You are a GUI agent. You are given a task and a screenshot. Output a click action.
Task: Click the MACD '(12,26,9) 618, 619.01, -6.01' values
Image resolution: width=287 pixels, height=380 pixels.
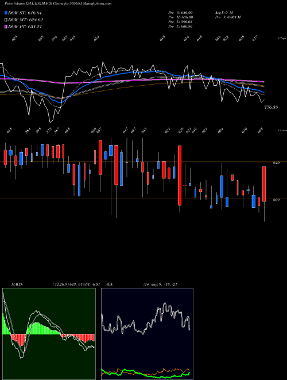click(x=76, y=284)
